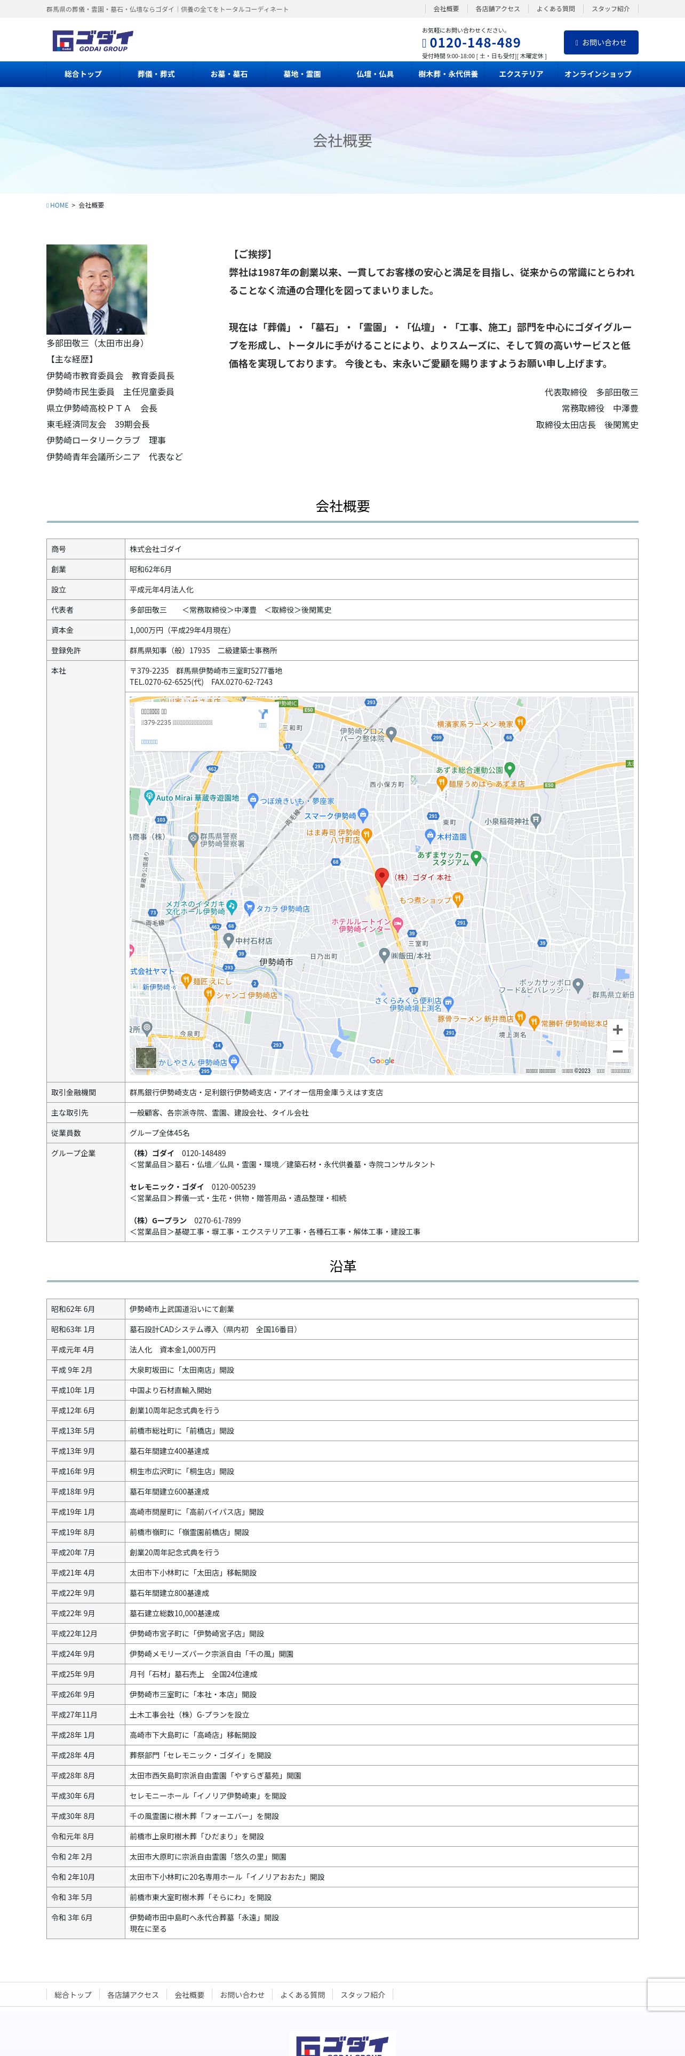
Task: Click 常勝軒 伊勢崎総本店 restaurant icon
Action: click(x=534, y=1023)
